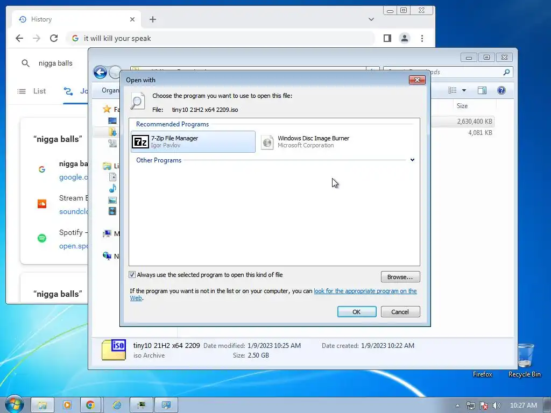
Task: Open Chrome profile avatar
Action: pyautogui.click(x=405, y=38)
